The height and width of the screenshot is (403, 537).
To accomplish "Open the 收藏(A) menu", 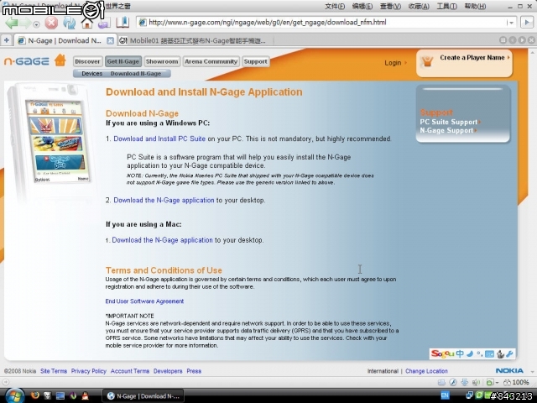I will pyautogui.click(x=419, y=6).
